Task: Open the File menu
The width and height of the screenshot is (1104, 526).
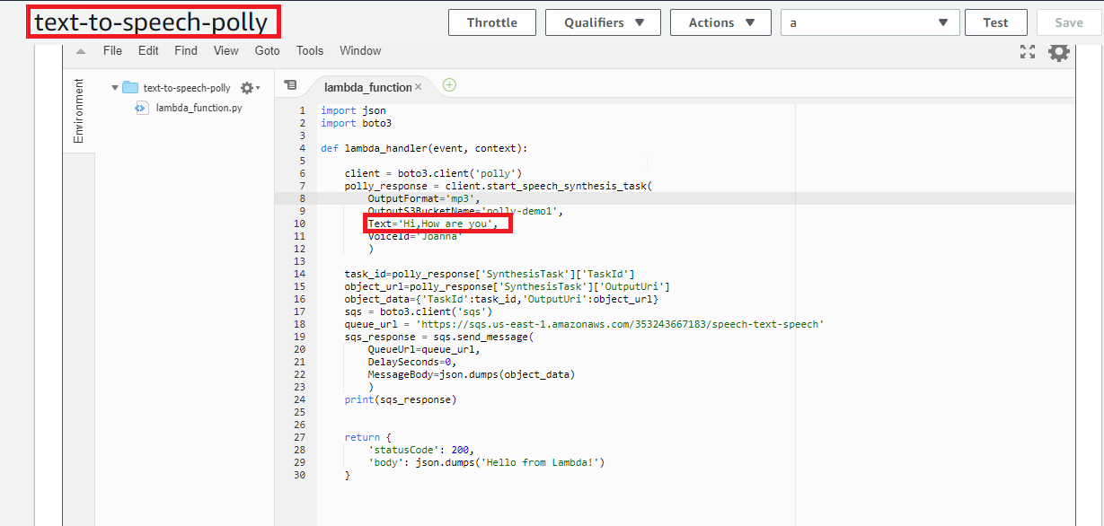Action: 112,51
